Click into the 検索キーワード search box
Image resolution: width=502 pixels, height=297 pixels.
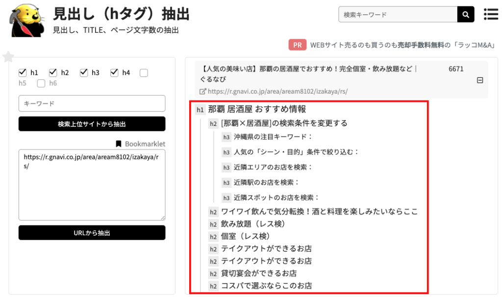[398, 15]
